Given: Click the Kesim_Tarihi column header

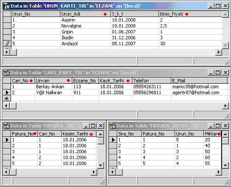Looking at the screenshot, I should (x=79, y=134).
